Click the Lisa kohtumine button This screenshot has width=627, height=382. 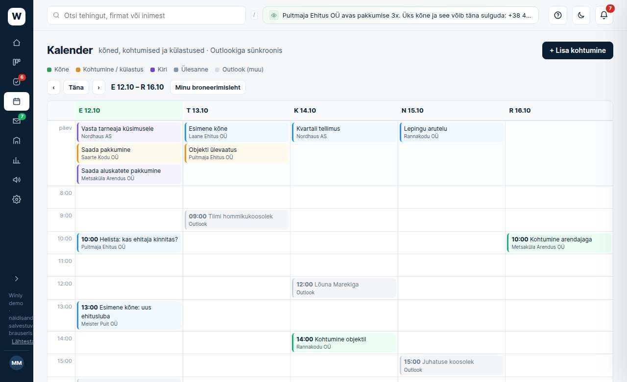(x=578, y=50)
